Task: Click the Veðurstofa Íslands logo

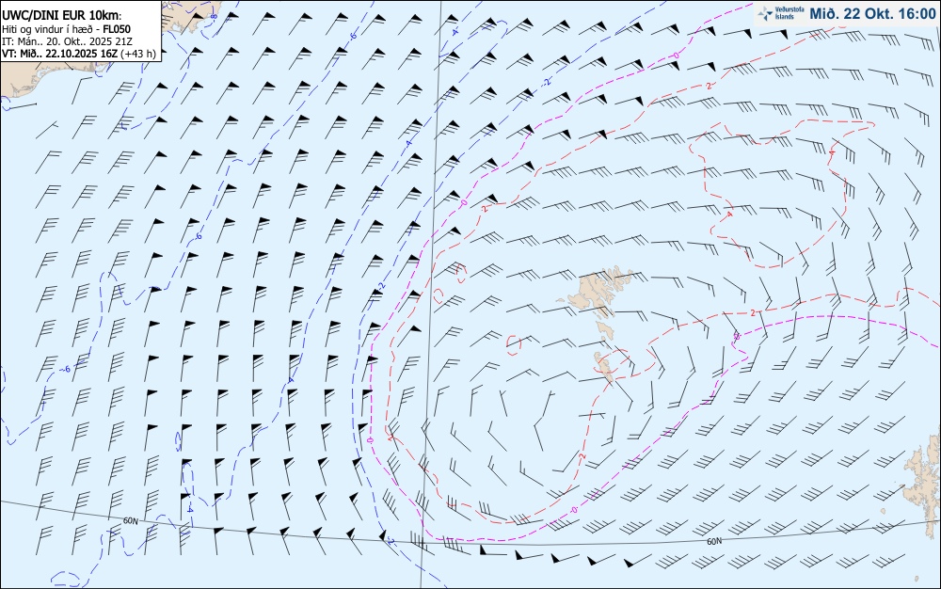Action: [781, 13]
